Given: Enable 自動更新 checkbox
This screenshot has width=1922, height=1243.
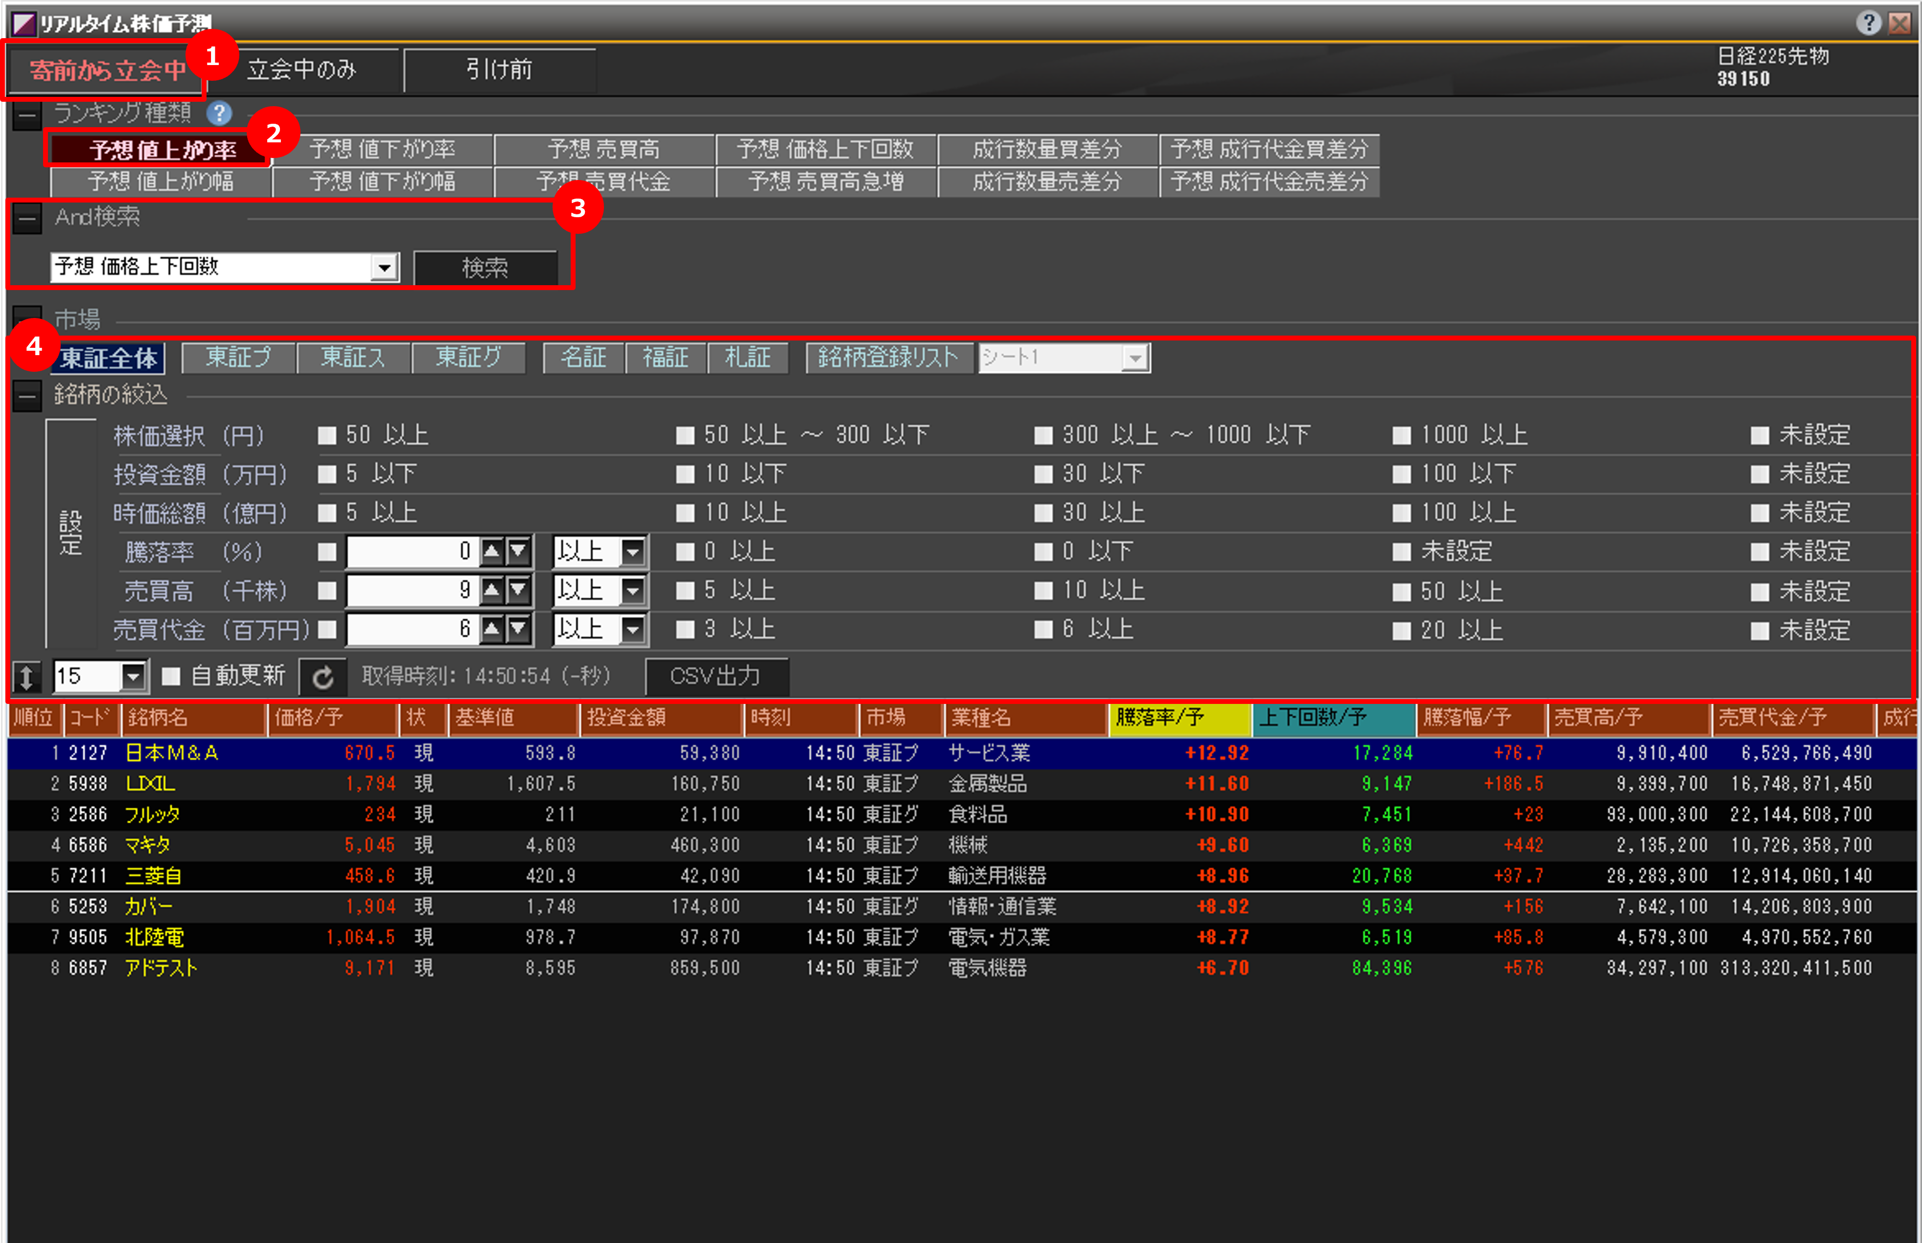Looking at the screenshot, I should click(x=171, y=677).
